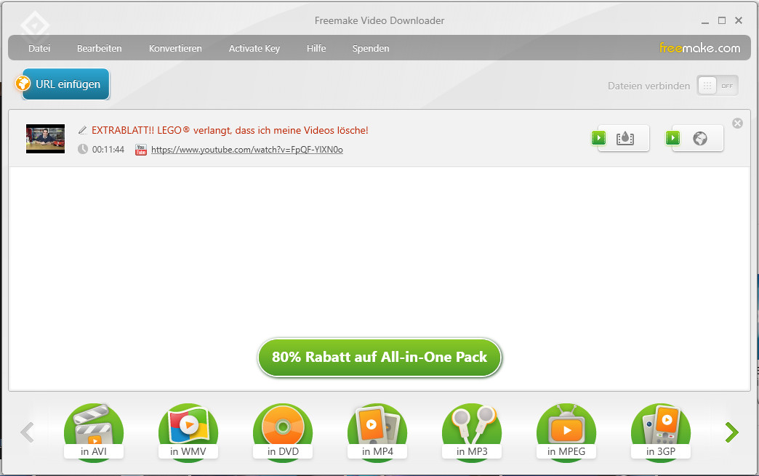This screenshot has height=476, width=759.
Task: Click the 80% Rabatt All-in-One Pack banner
Action: (379, 358)
